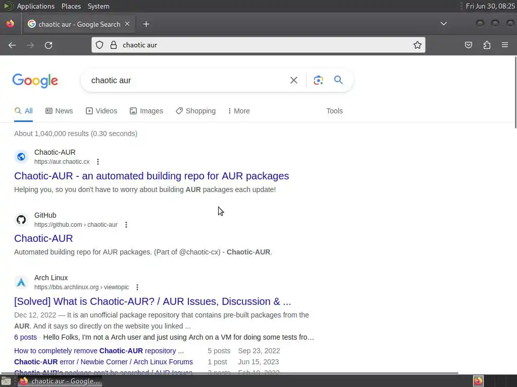Switch to the Images tab
Image resolution: width=517 pixels, height=387 pixels.
[146, 111]
